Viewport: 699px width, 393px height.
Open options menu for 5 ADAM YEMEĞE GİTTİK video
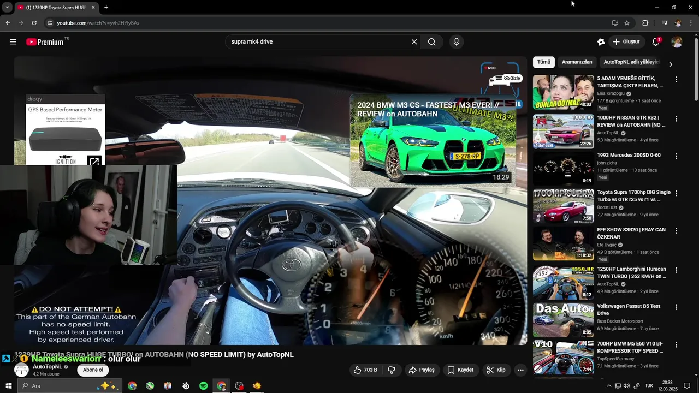676,80
